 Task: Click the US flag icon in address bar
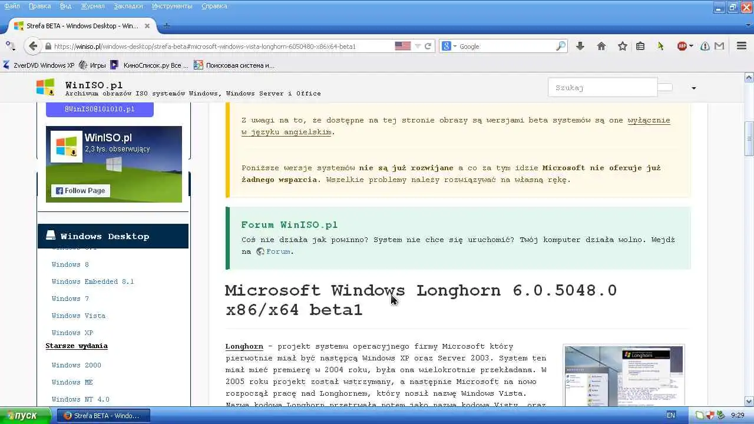point(403,46)
